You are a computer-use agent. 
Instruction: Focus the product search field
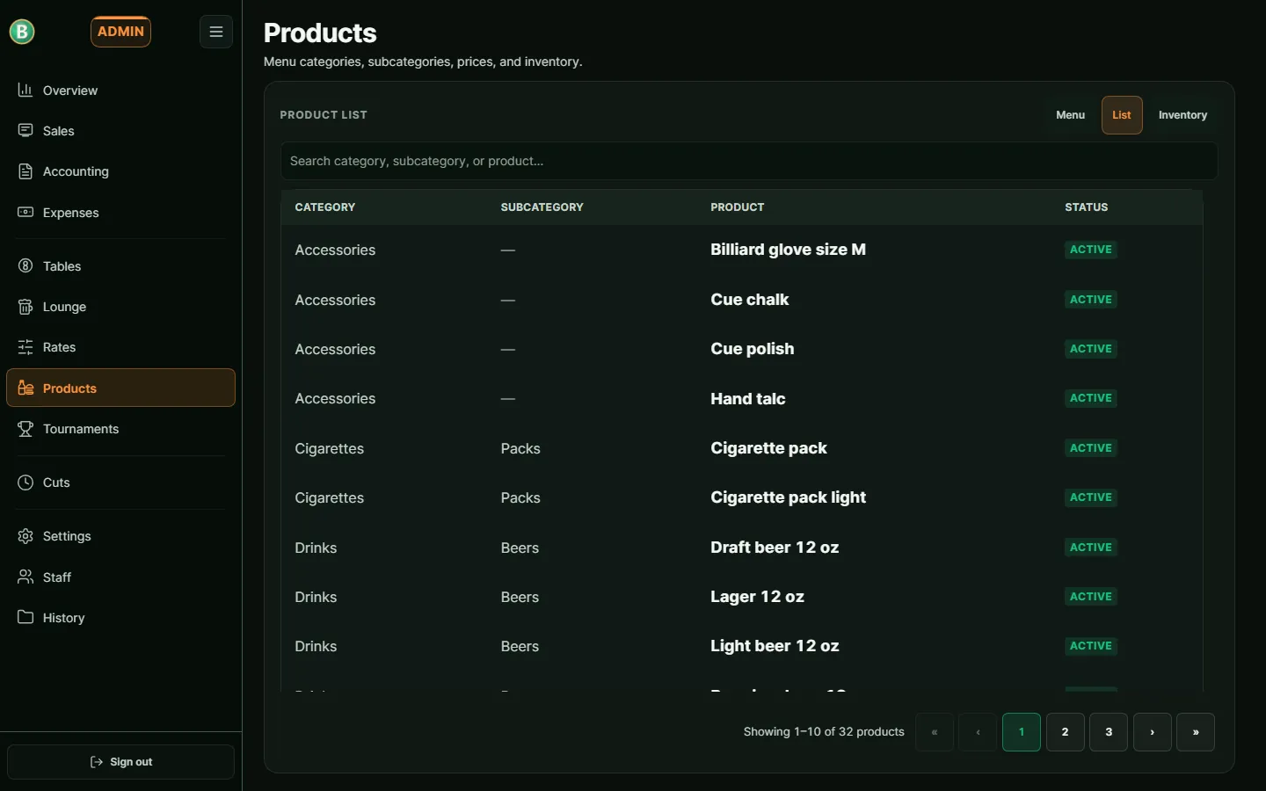click(x=749, y=161)
